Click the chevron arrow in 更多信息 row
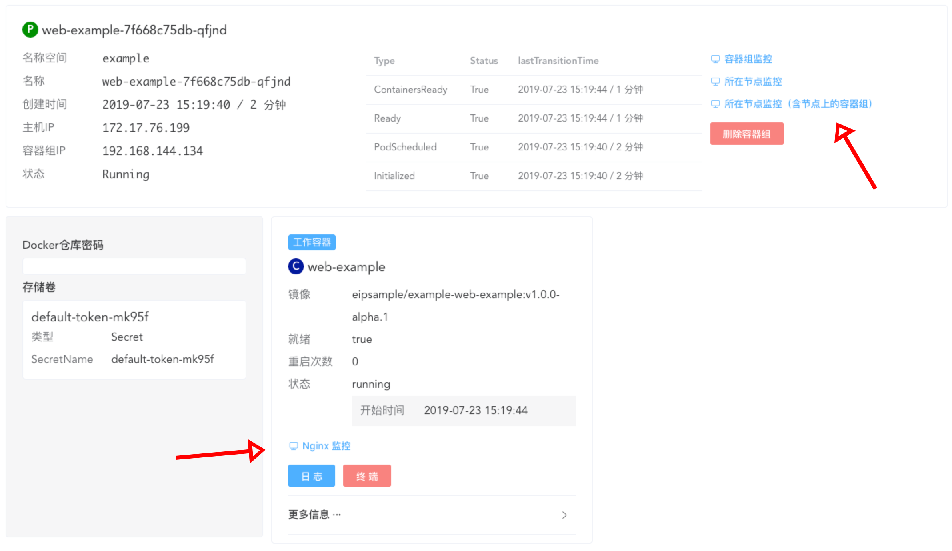The width and height of the screenshot is (952, 551). click(x=564, y=515)
